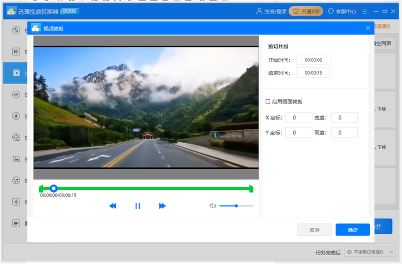Select the highlighted video play sidebar icon
The height and width of the screenshot is (264, 402).
[x=16, y=73]
